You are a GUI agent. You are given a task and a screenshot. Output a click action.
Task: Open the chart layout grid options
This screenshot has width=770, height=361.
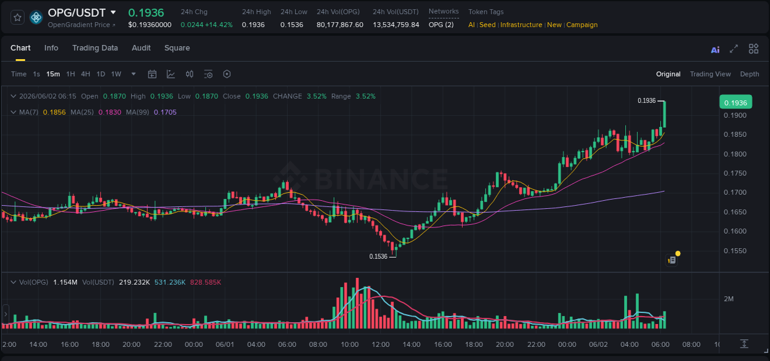[753, 49]
